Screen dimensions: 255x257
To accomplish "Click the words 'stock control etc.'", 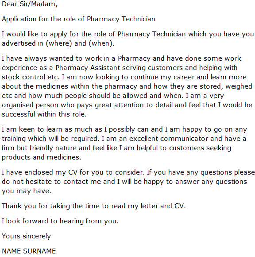I will (31, 77).
